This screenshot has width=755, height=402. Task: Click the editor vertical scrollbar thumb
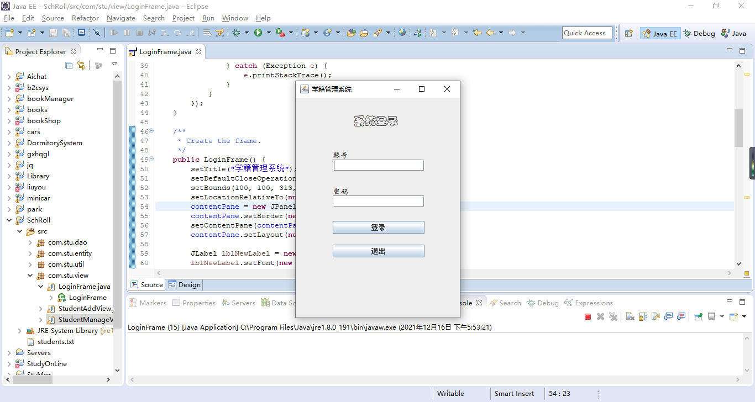739,128
